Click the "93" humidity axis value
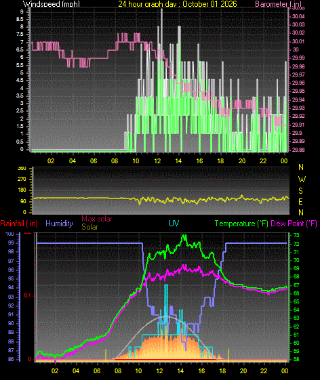Screen dimensions: 320x380 11,297
